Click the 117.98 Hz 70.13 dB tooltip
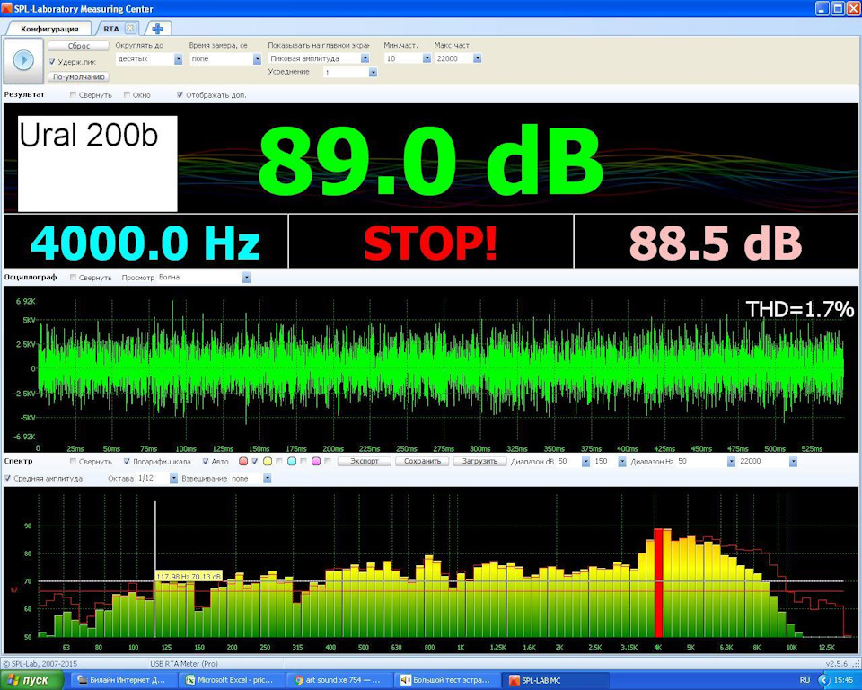The width and height of the screenshot is (862, 690). point(189,577)
